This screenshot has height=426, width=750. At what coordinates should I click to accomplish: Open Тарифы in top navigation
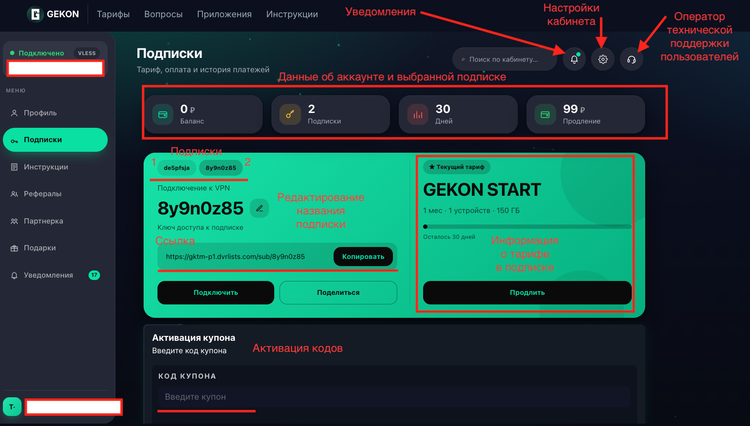[x=113, y=14]
